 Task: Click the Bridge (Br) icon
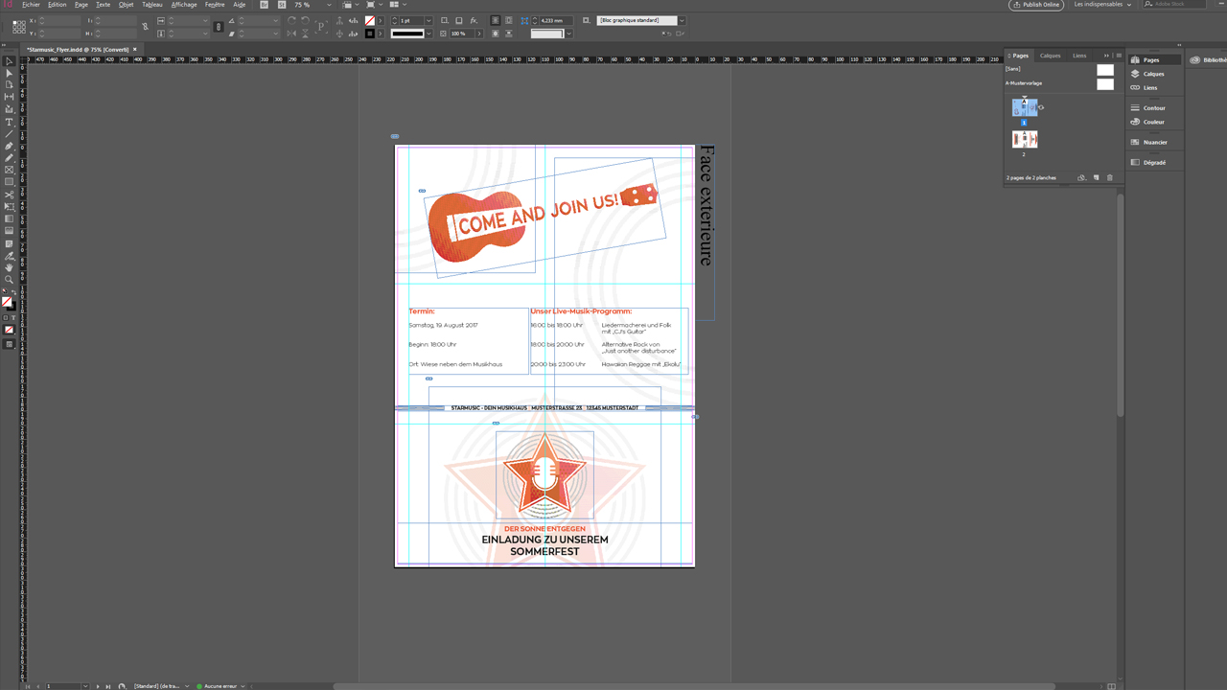[x=264, y=5]
